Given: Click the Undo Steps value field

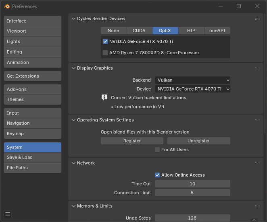Looking at the screenshot, I should tap(192, 218).
